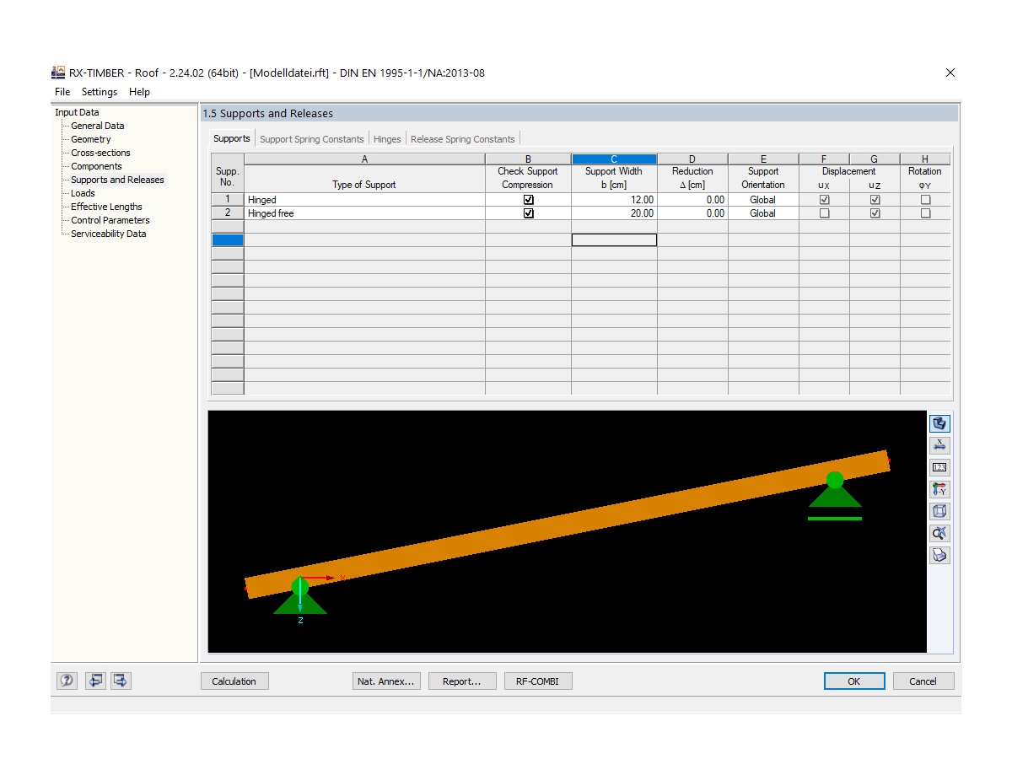Toggle the 123 numbering display icon
The image size is (1012, 759).
pos(939,467)
